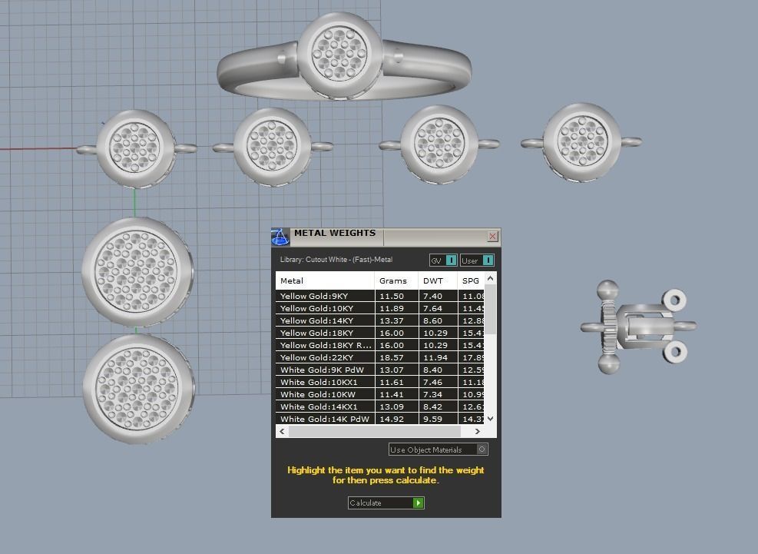Click the green play arrow on Calculate
The height and width of the screenshot is (554, 758).
418,503
